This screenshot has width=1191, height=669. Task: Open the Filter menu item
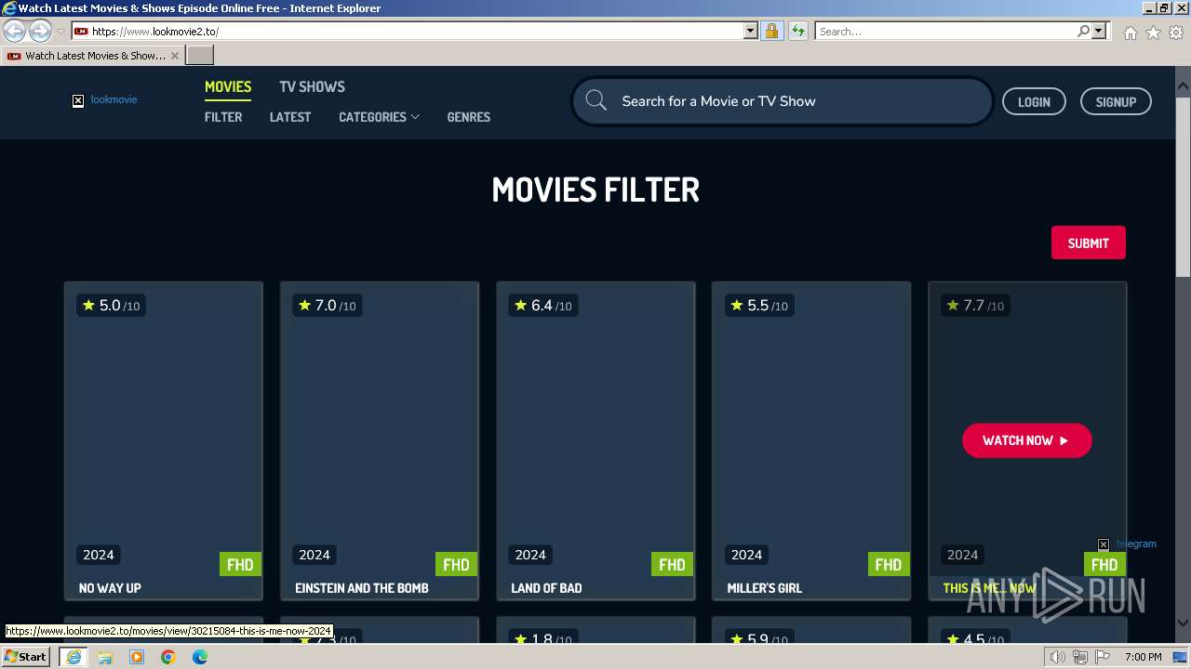(x=223, y=117)
